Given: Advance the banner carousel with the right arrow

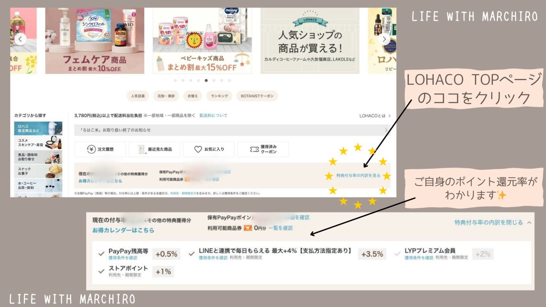Looking at the screenshot, I should coord(384,39).
